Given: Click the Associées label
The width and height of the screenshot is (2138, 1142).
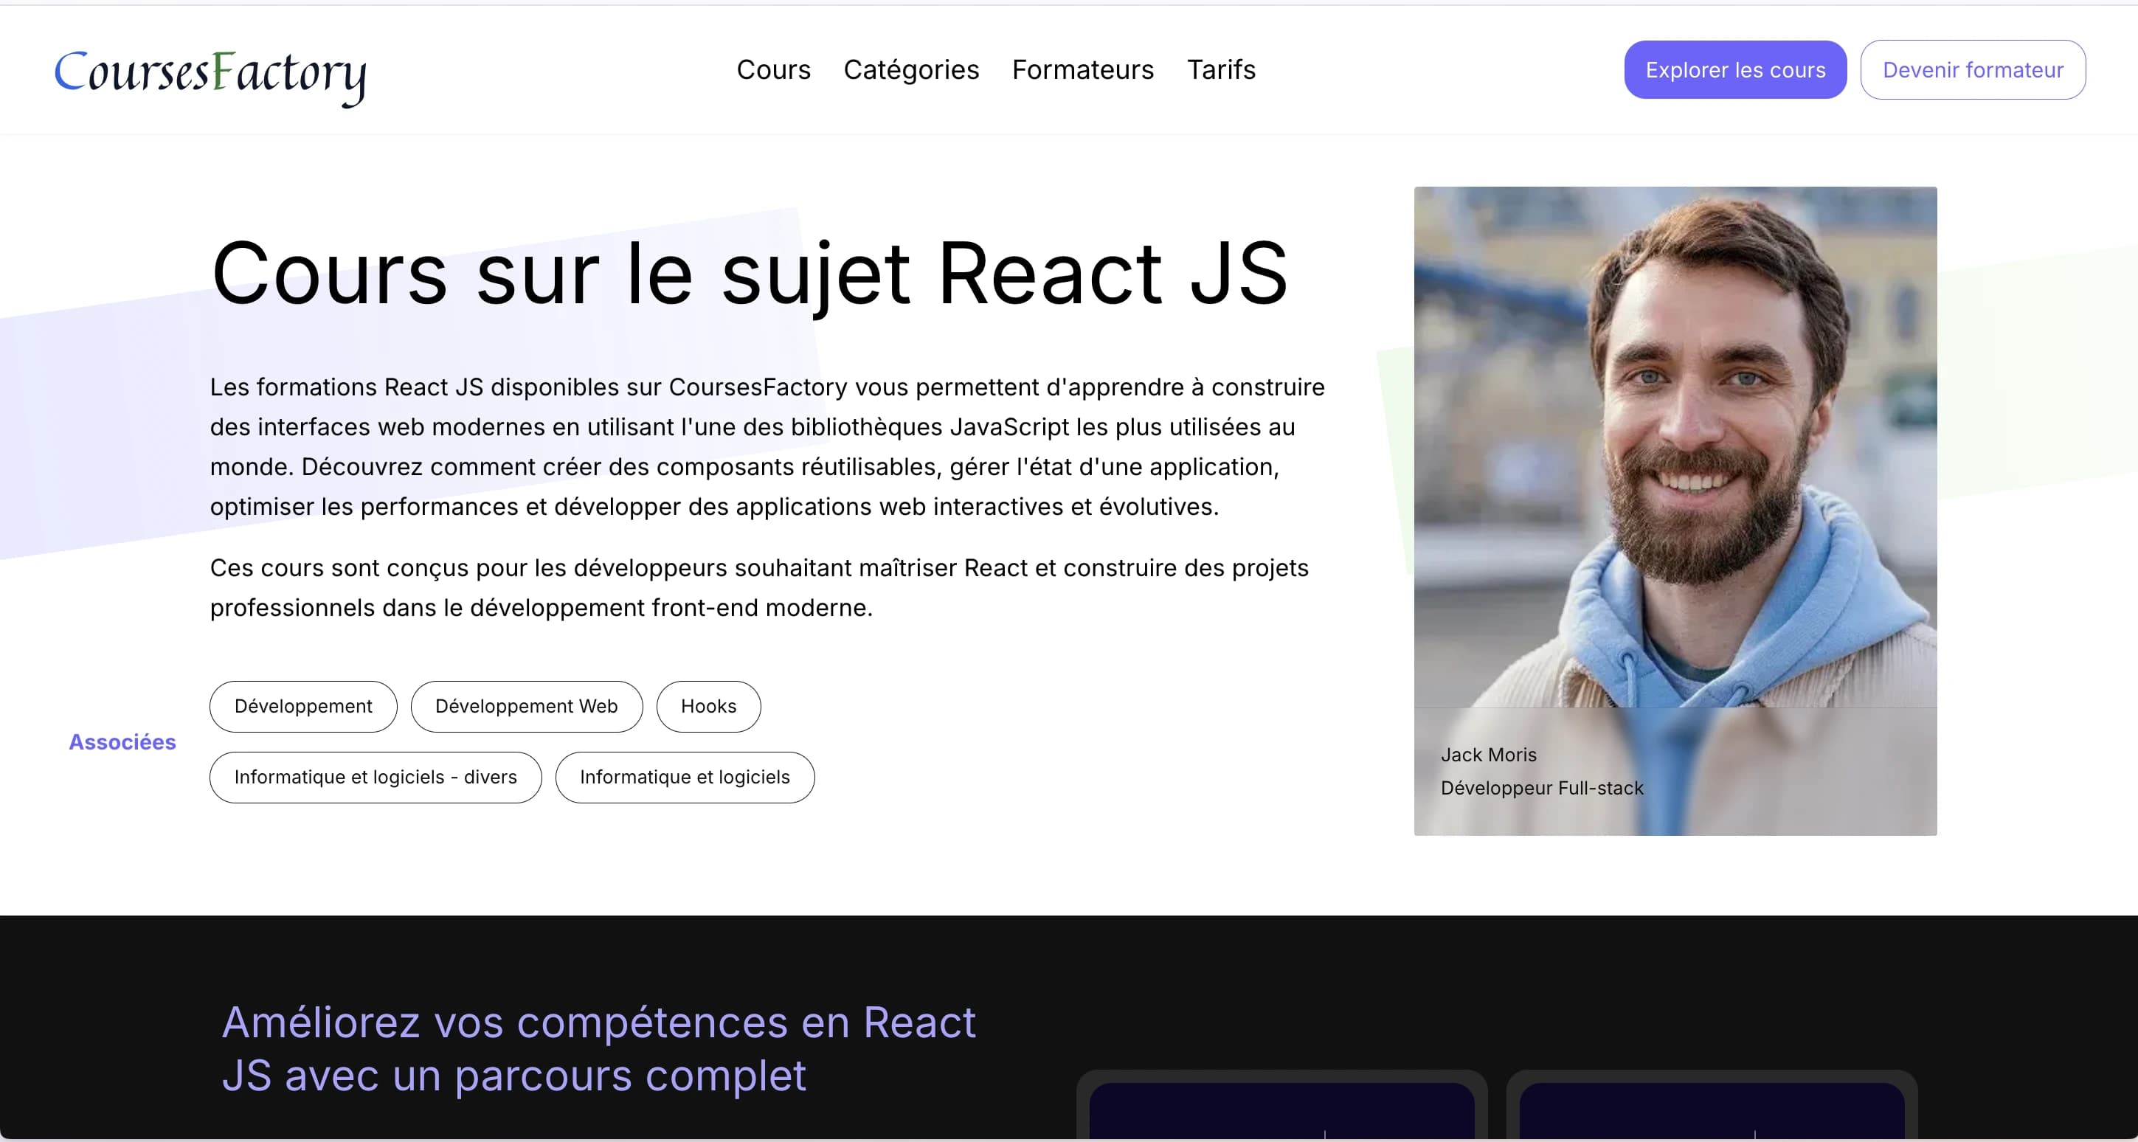Looking at the screenshot, I should point(122,742).
